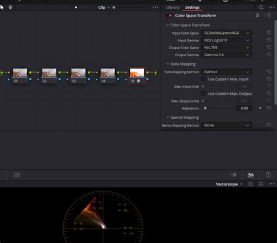Open the Vectorscope scope type selector

pyautogui.click(x=229, y=184)
